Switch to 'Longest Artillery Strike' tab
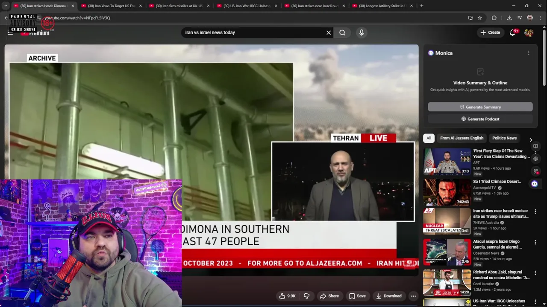Screen dimensions: 547x307 coord(382,6)
